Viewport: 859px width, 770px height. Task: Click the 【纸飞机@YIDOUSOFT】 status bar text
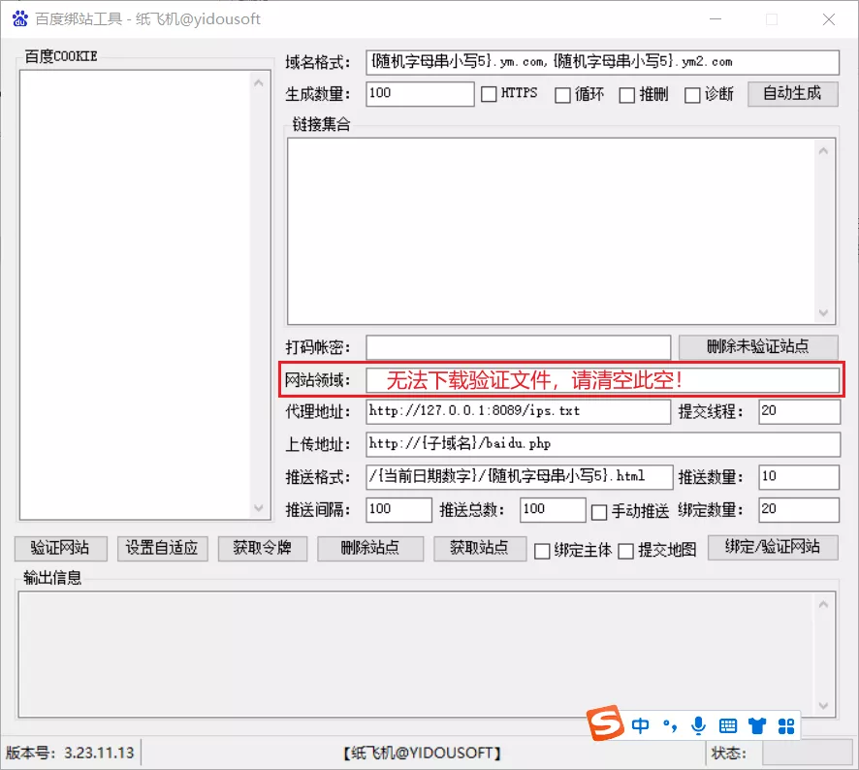click(423, 753)
